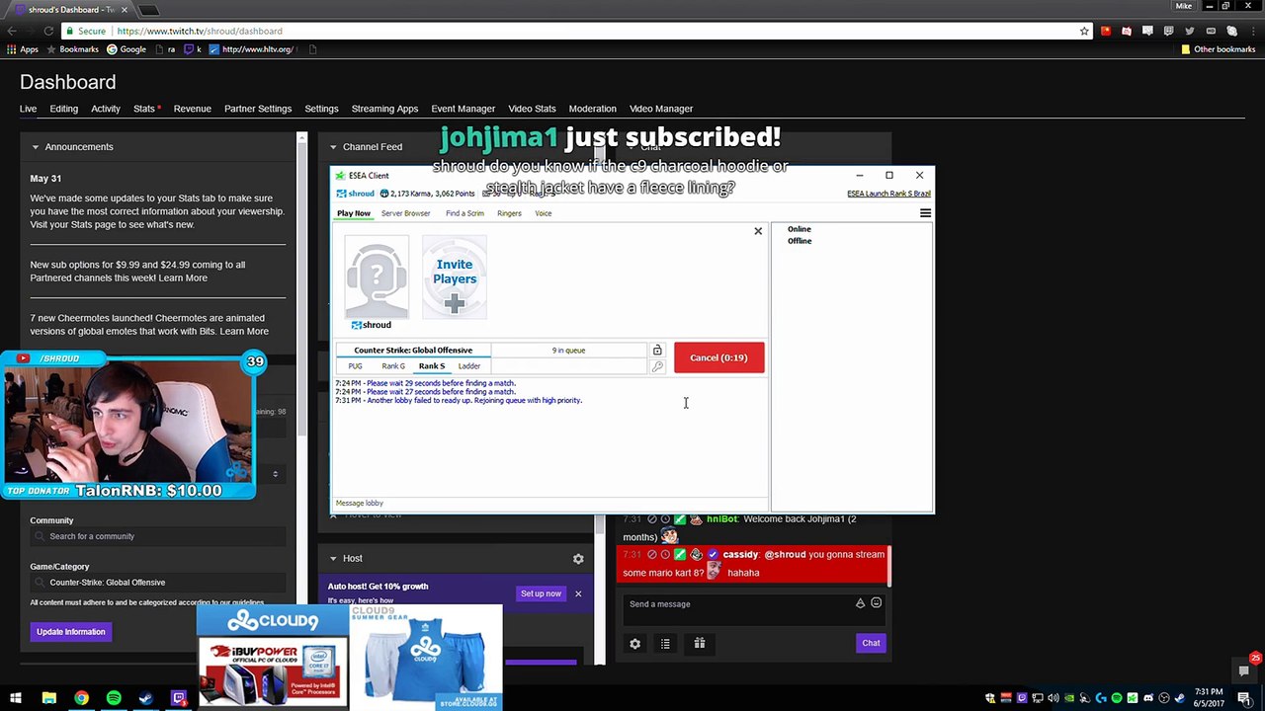Collapse the Channel Feed panel

[333, 147]
